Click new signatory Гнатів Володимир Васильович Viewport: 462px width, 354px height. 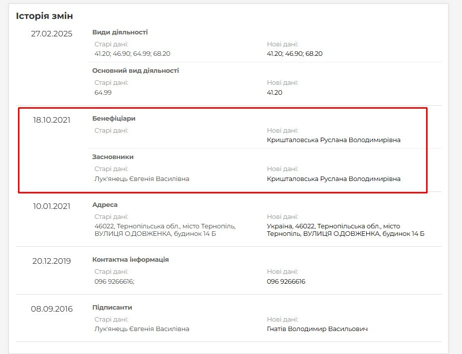[317, 329]
